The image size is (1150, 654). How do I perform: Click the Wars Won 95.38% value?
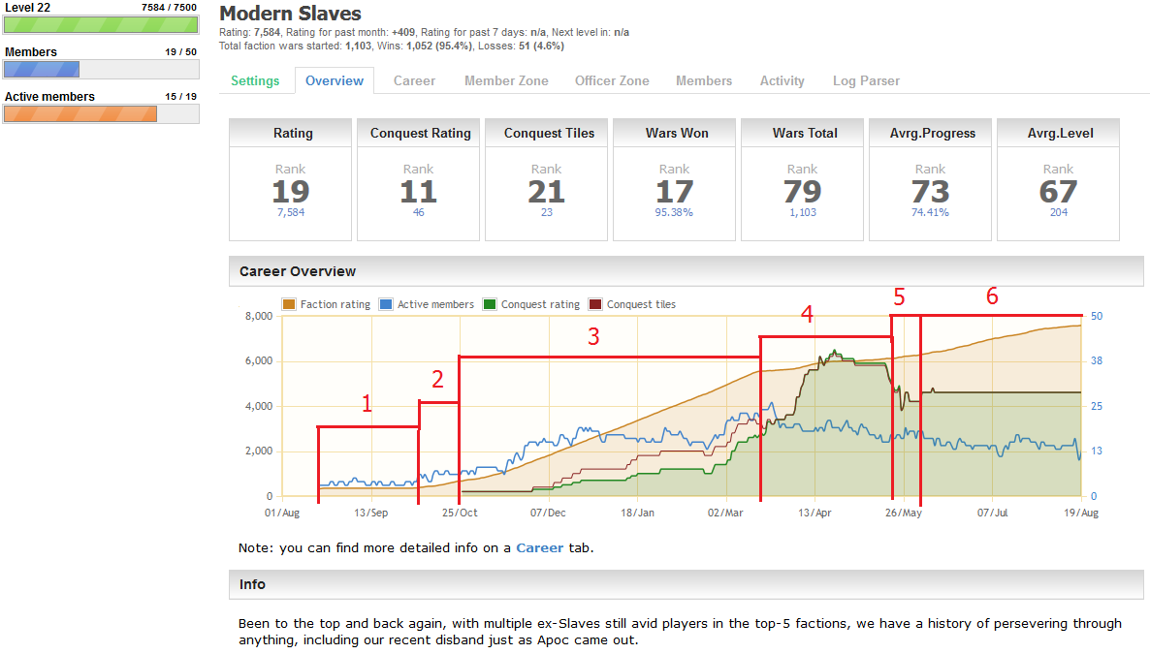(x=674, y=212)
